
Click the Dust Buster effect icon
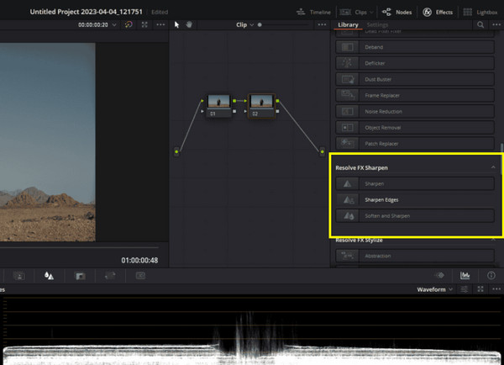pos(347,79)
